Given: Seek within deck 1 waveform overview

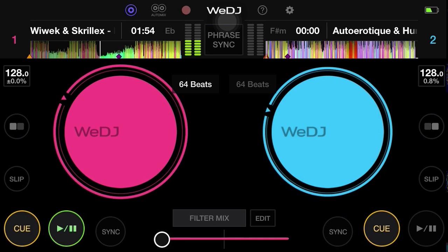Looking at the screenshot, I should point(106,49).
